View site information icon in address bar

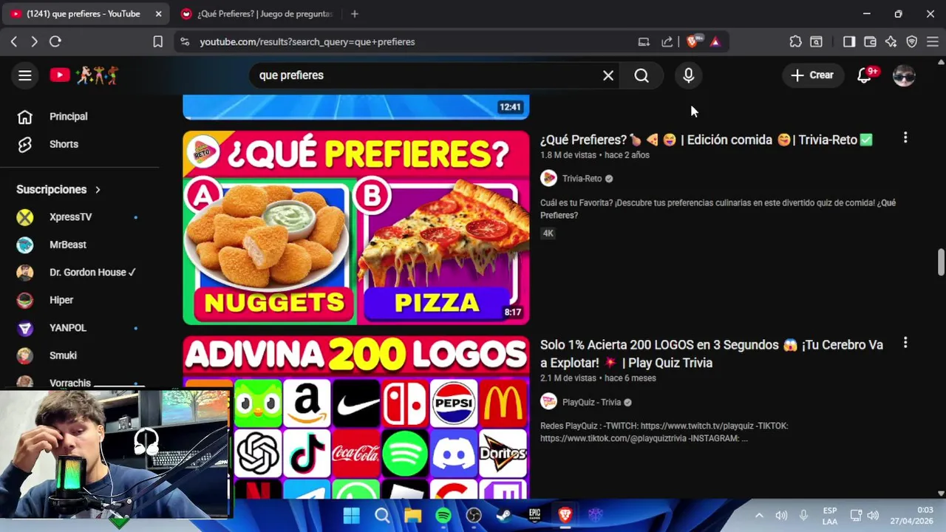pyautogui.click(x=185, y=42)
